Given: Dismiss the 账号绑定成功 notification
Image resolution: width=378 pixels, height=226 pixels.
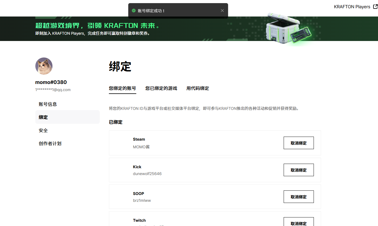Looking at the screenshot, I should (x=222, y=11).
